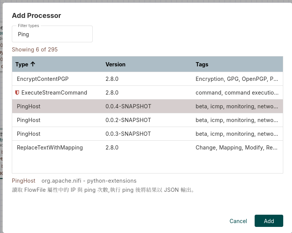The height and width of the screenshot is (233, 292).
Task: Click the 0.0.4-SNAPSHOT version cell
Action: point(128,106)
